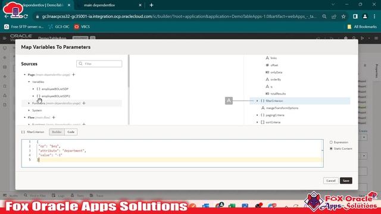Click the Cancel button
The height and width of the screenshot is (214, 381).
(x=331, y=181)
